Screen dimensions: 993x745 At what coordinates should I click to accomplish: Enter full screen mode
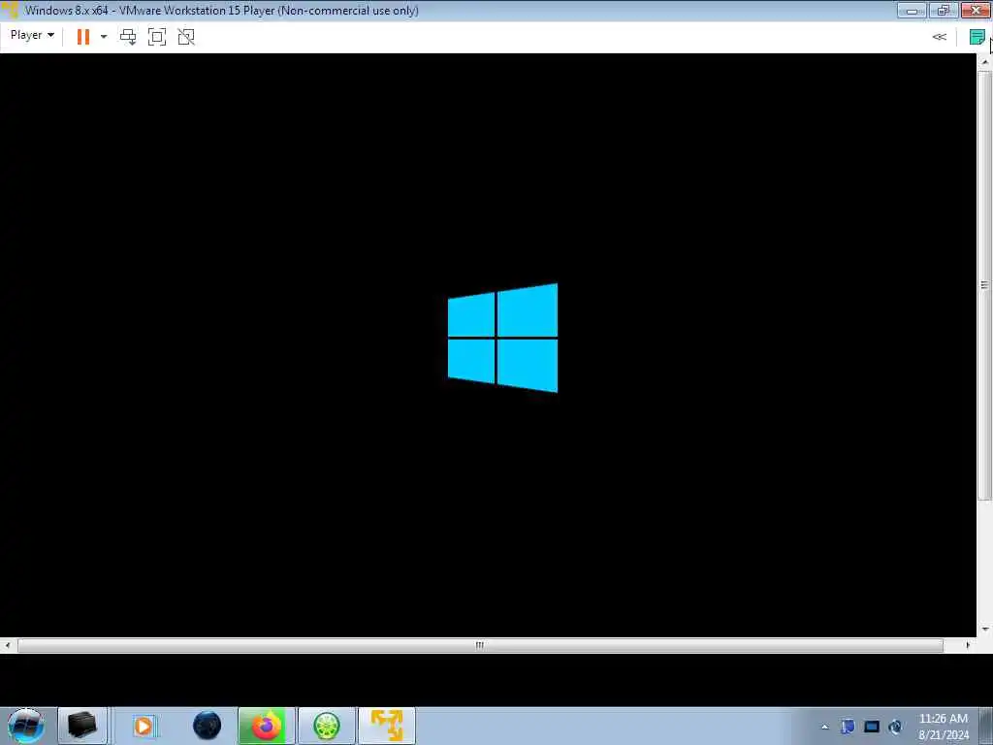[x=156, y=37]
